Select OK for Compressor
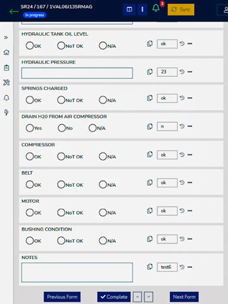 29,156
